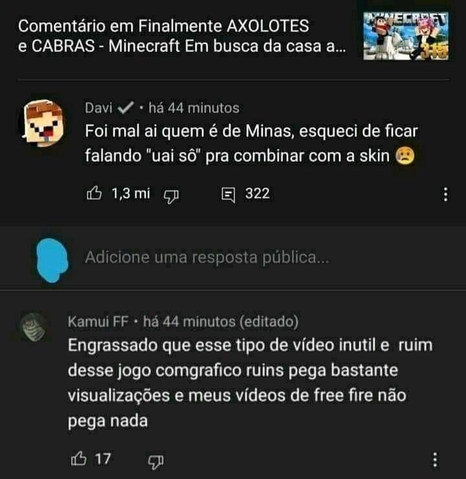Open Kamui FF's profile avatar
Screen dimensions: 466x479
point(34,327)
